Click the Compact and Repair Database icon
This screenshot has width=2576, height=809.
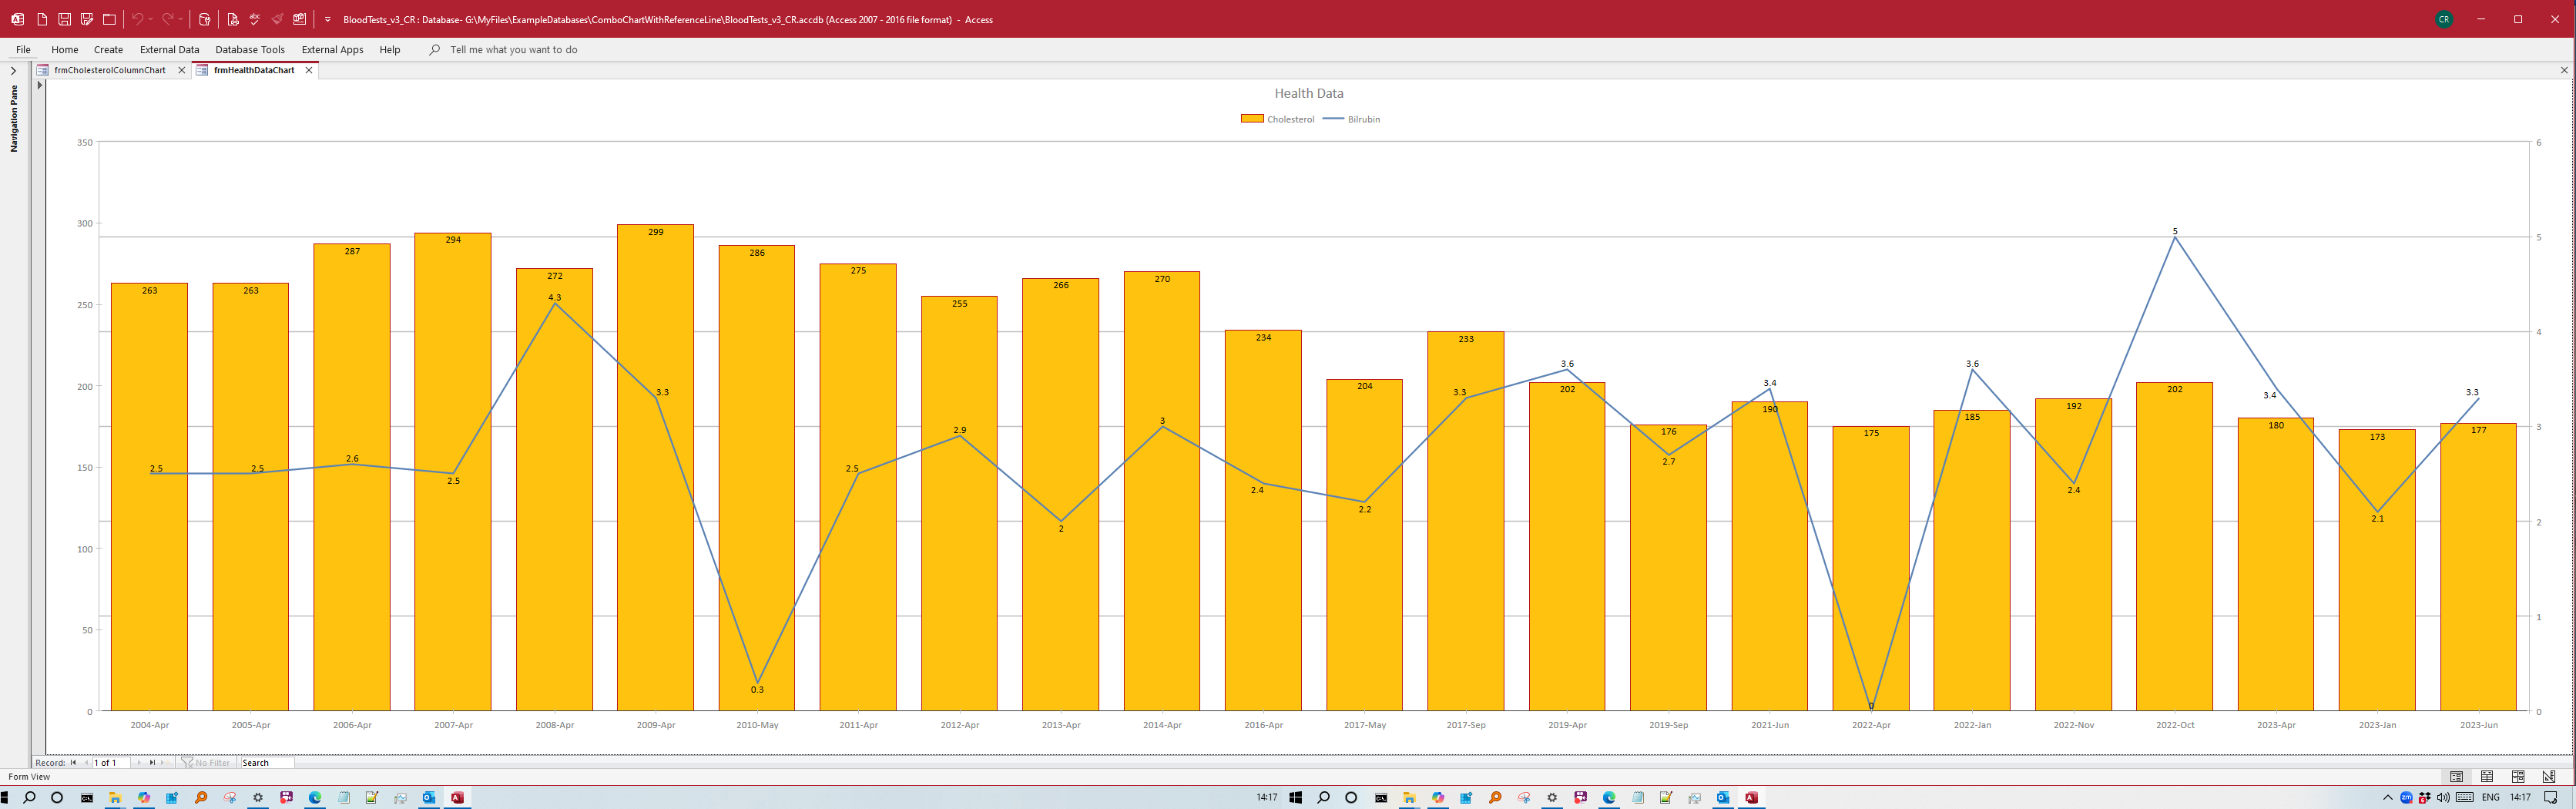[204, 19]
